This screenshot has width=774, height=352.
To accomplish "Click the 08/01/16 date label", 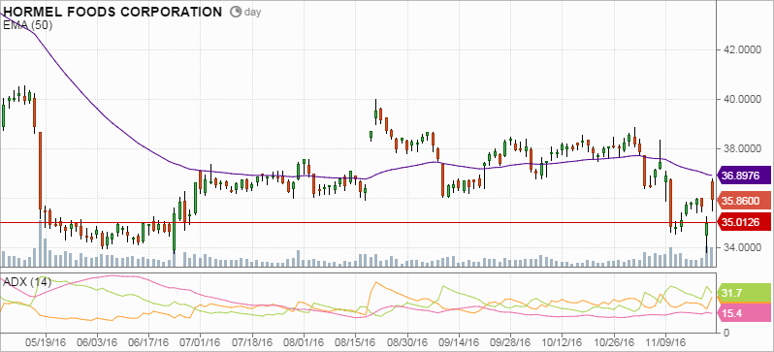I will pos(304,342).
